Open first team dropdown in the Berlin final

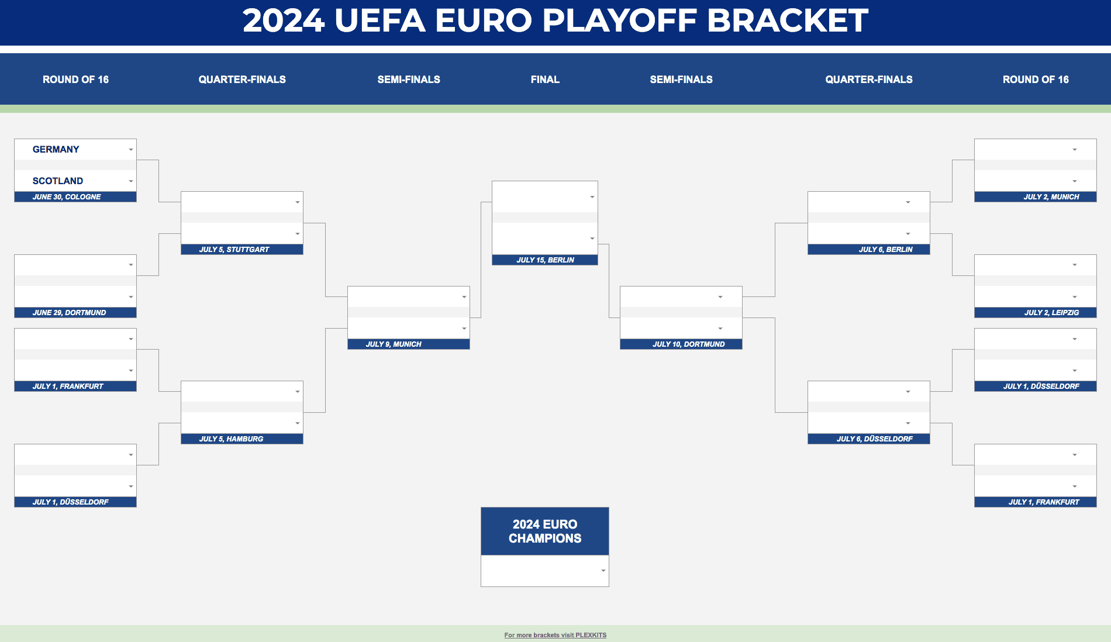592,197
